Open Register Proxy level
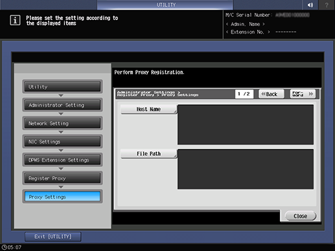This screenshot has width=335, height=251. 62,178
